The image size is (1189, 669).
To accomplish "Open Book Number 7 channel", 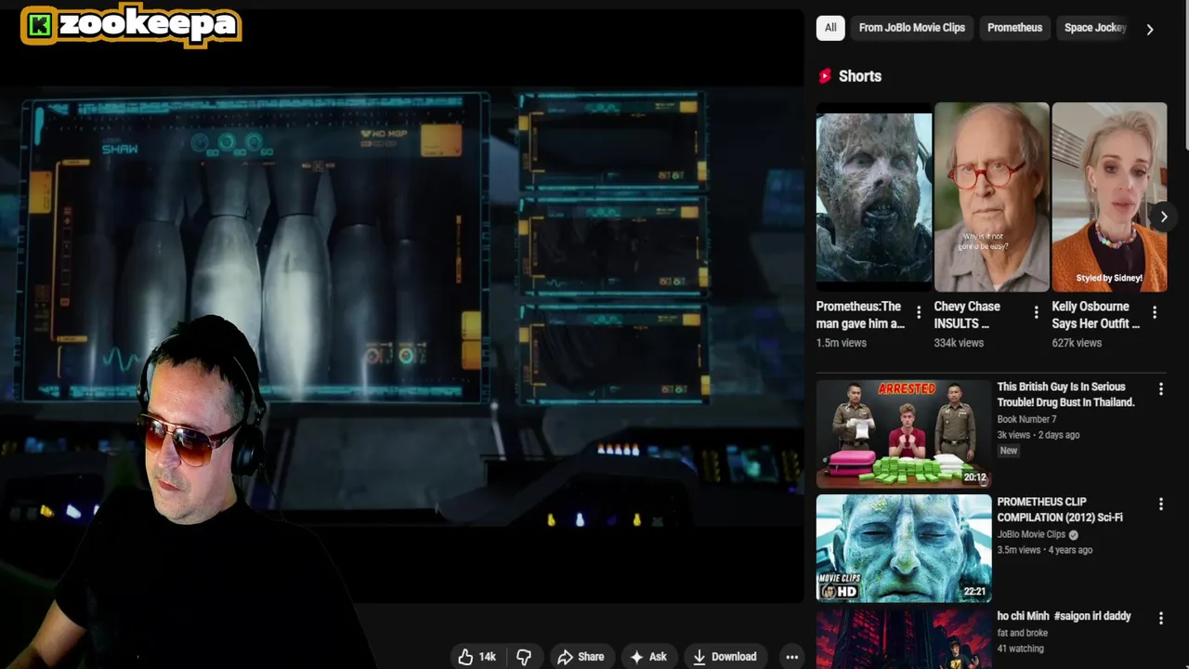I will (x=1026, y=419).
